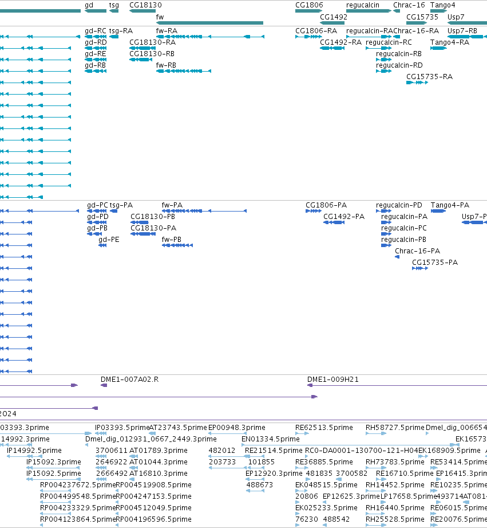Screen dimensions: 487x528
Task: Select the CG1492 gene bar
Action: click(x=332, y=23)
